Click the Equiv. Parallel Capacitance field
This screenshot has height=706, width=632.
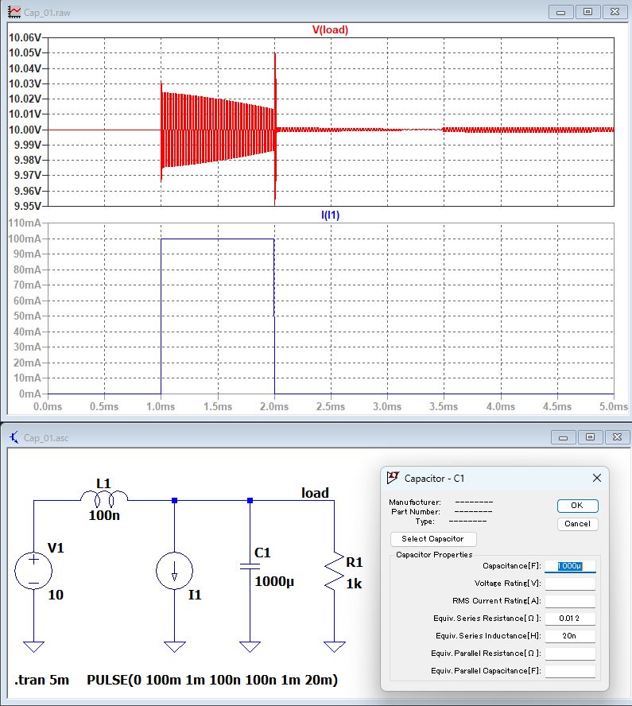coord(569,670)
